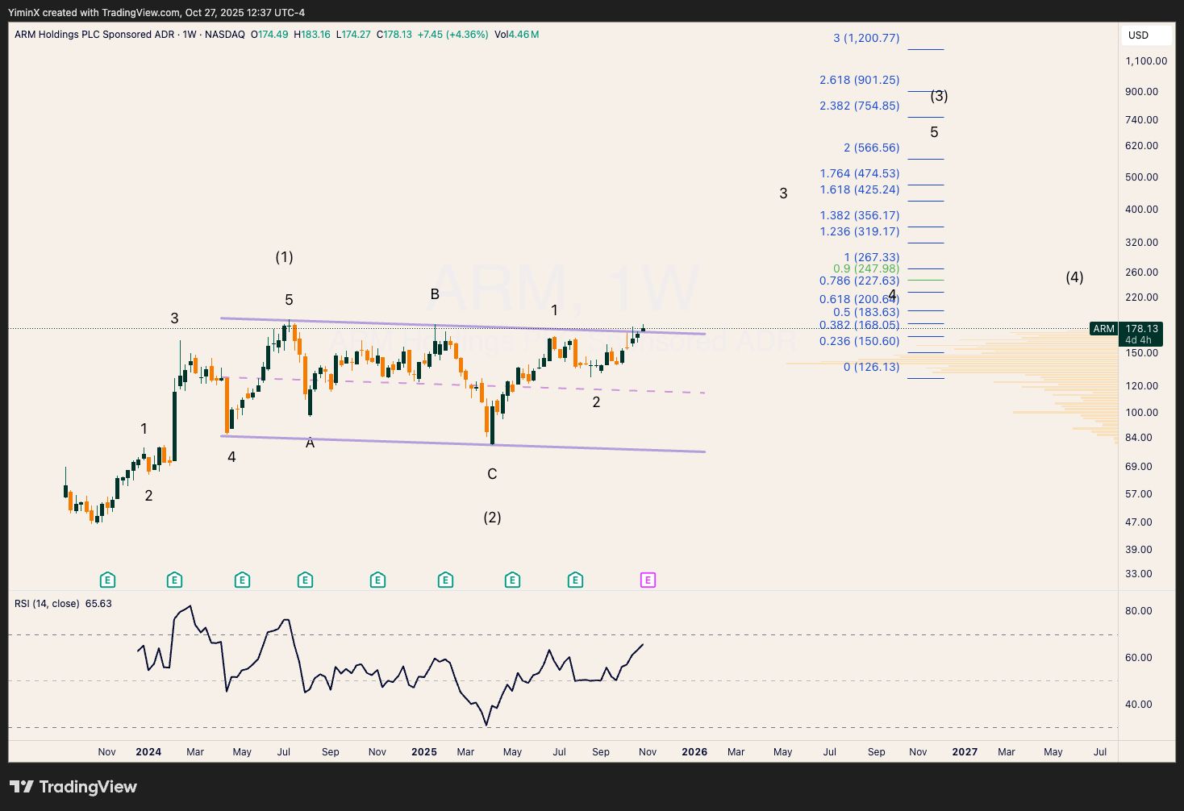Open the August 2025 earnings marker
1184x811 pixels.
tap(575, 580)
